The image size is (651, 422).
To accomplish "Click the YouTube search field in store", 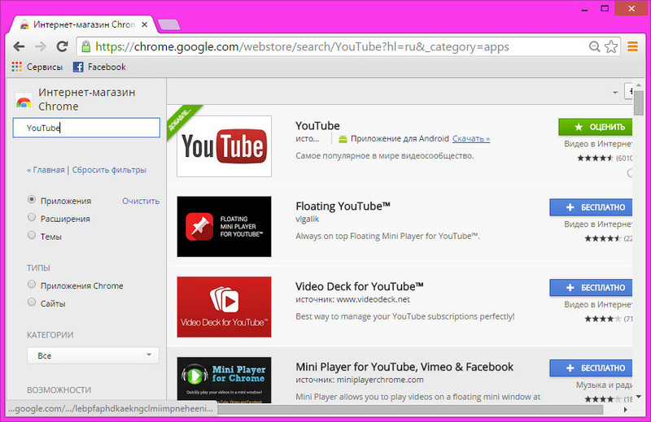I will (x=86, y=128).
